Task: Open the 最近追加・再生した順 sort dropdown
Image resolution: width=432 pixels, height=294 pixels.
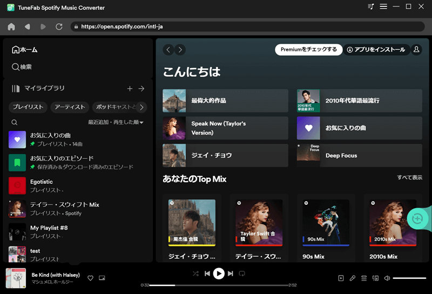Action: pyautogui.click(x=116, y=122)
